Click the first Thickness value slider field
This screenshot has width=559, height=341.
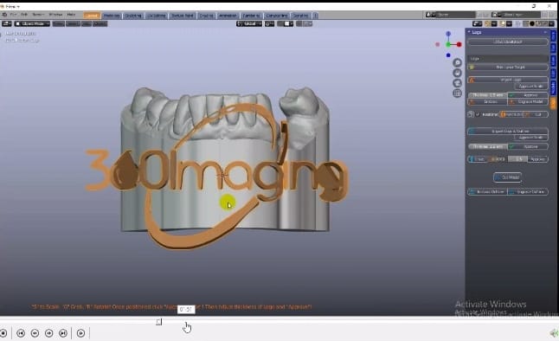pyautogui.click(x=487, y=95)
